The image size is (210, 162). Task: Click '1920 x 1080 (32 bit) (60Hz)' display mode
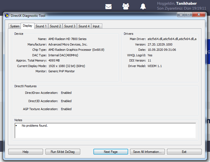click(67, 66)
